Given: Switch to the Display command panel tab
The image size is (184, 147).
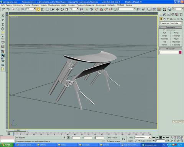Looking at the screenshot, I should [177, 15].
